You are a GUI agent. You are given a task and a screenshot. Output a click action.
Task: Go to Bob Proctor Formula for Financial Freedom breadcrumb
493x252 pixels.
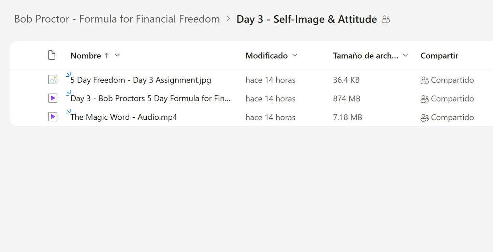pos(117,19)
